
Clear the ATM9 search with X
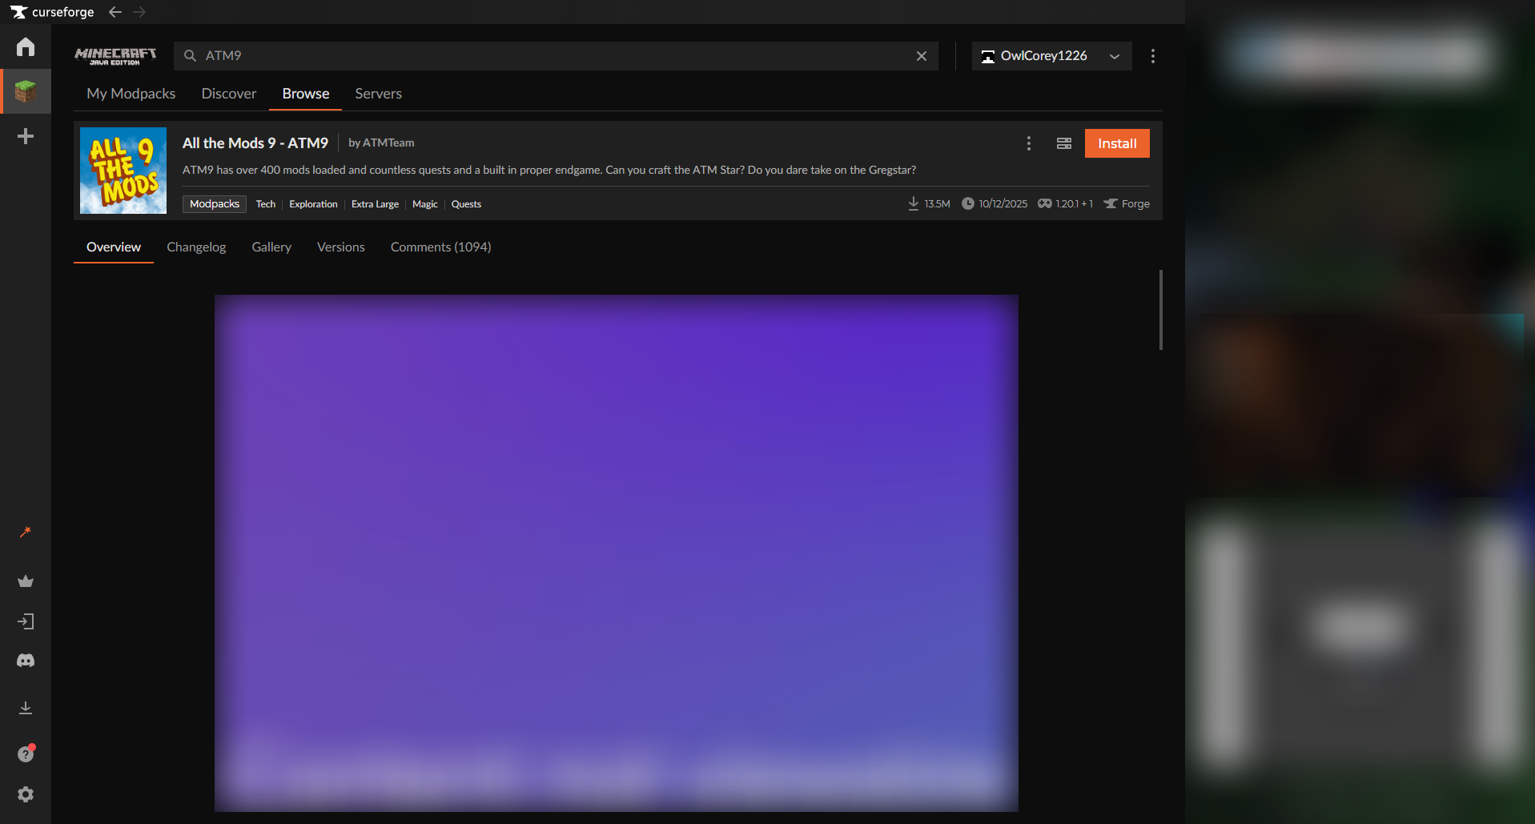click(922, 56)
